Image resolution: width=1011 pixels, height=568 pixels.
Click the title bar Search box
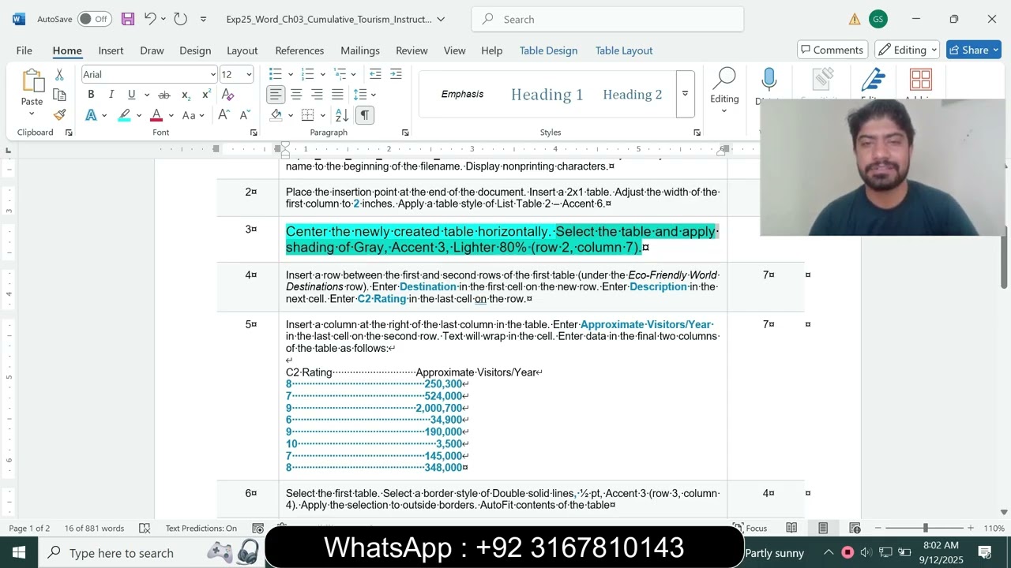[607, 19]
